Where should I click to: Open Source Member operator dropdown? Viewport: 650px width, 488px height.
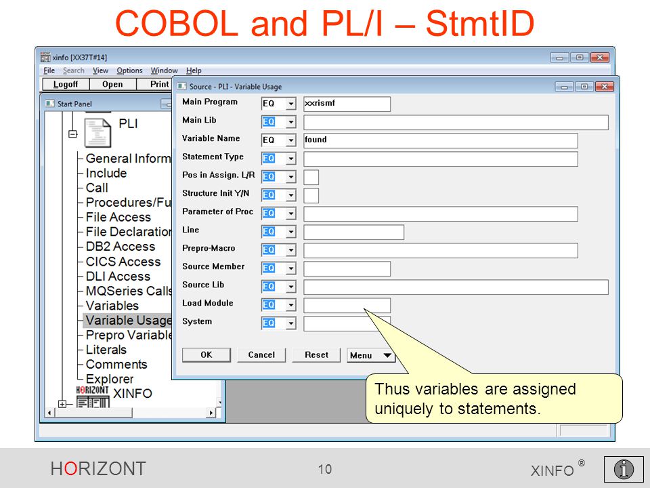click(291, 268)
